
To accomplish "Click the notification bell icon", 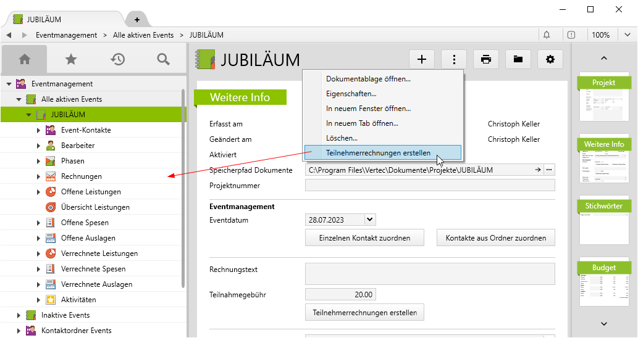I will coord(547,35).
